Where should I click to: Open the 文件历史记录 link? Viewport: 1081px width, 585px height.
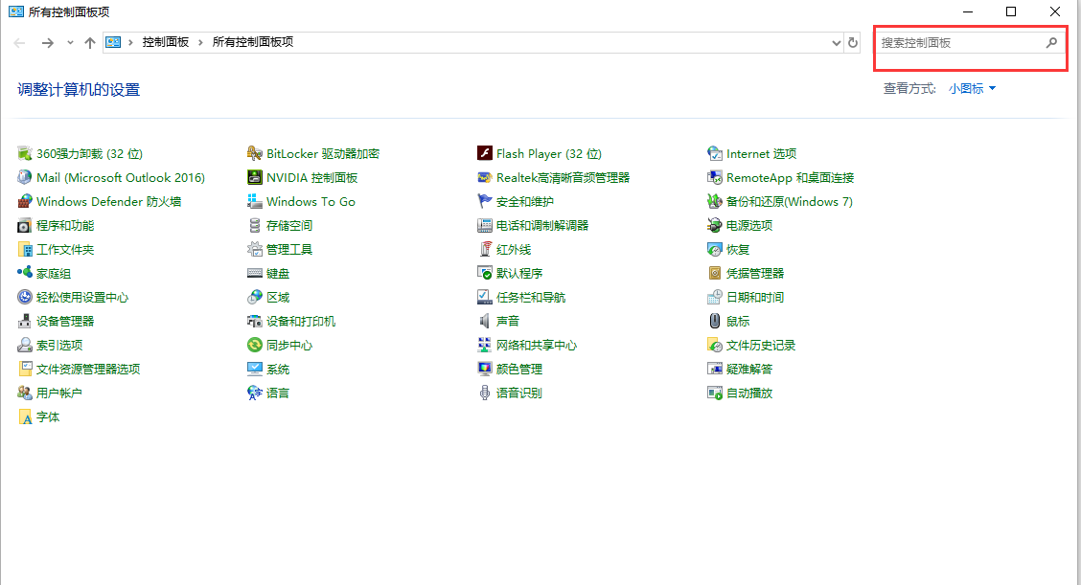pyautogui.click(x=761, y=346)
